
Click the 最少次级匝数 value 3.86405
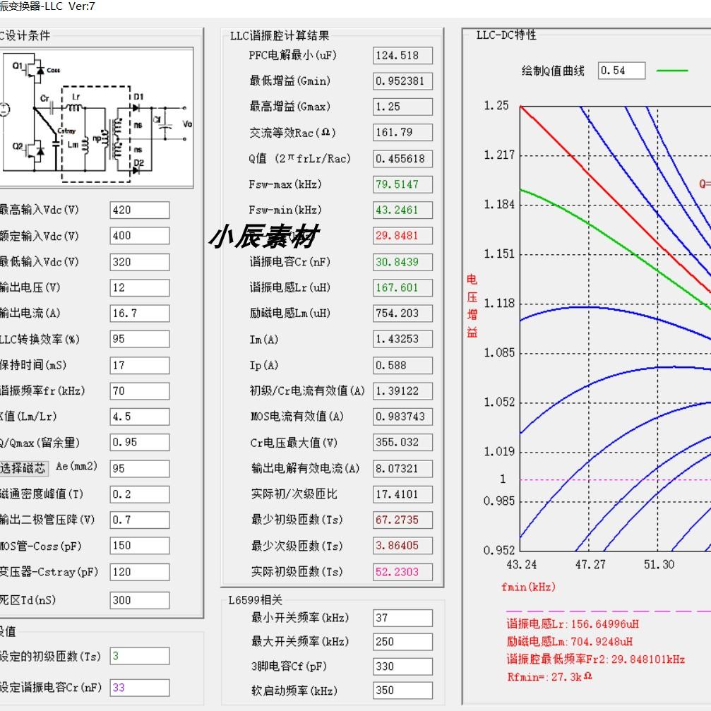pos(402,546)
